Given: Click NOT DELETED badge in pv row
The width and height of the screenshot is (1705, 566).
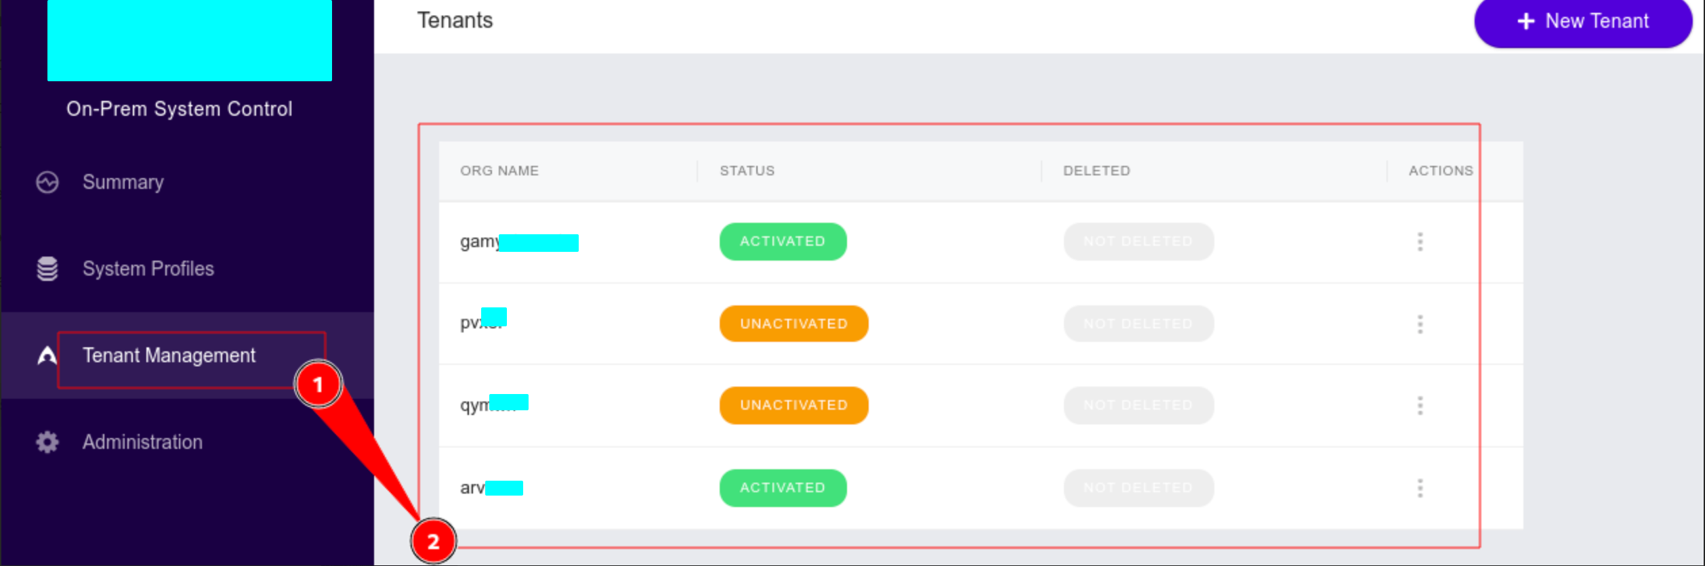Looking at the screenshot, I should click(1138, 324).
